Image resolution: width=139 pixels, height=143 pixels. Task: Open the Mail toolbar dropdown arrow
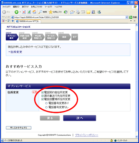point(74,12)
